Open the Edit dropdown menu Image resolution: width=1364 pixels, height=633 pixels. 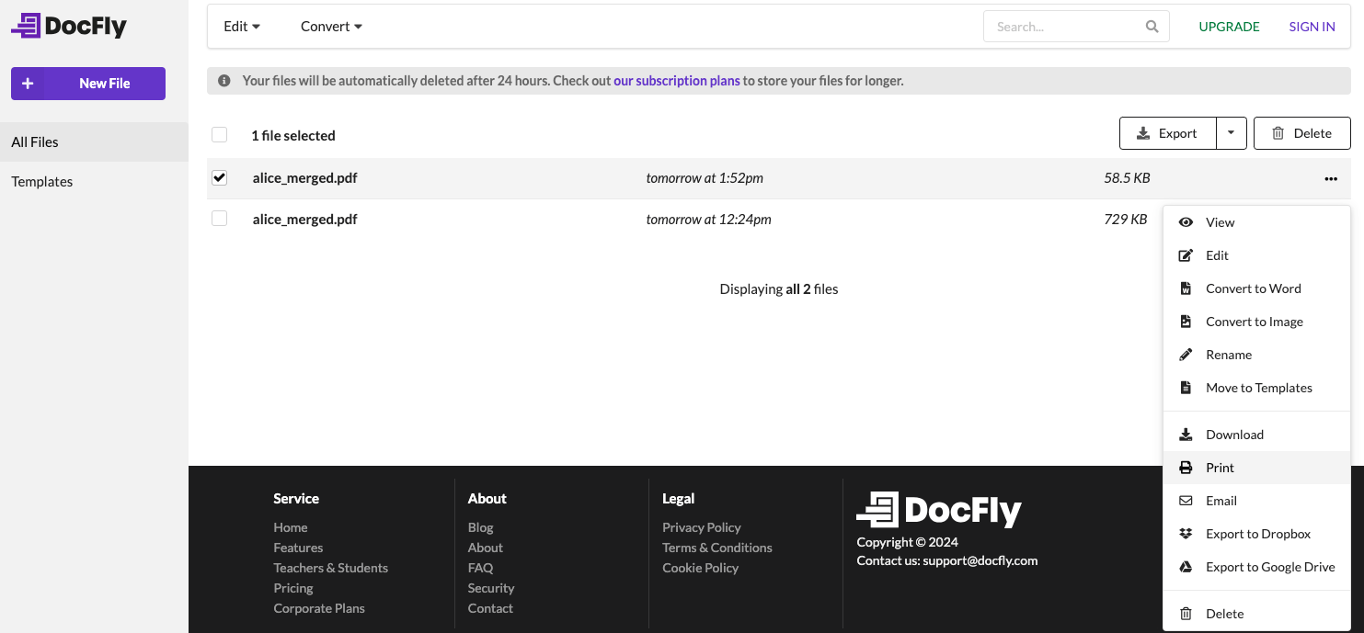tap(241, 26)
